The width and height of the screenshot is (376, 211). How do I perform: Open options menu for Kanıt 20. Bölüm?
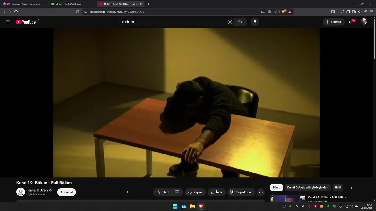tap(355, 198)
